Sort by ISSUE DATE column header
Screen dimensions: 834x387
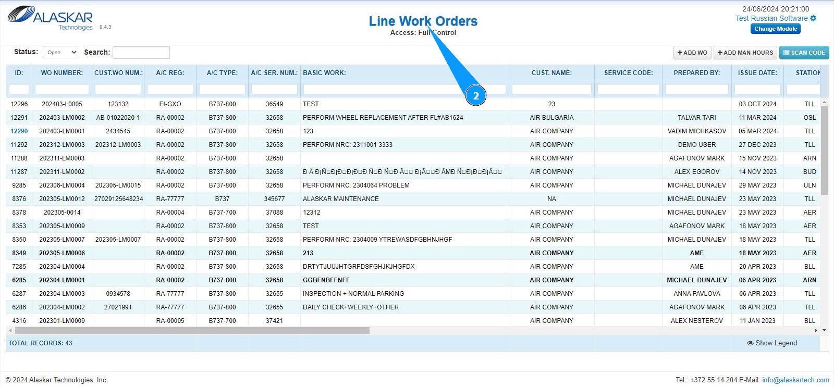(757, 73)
